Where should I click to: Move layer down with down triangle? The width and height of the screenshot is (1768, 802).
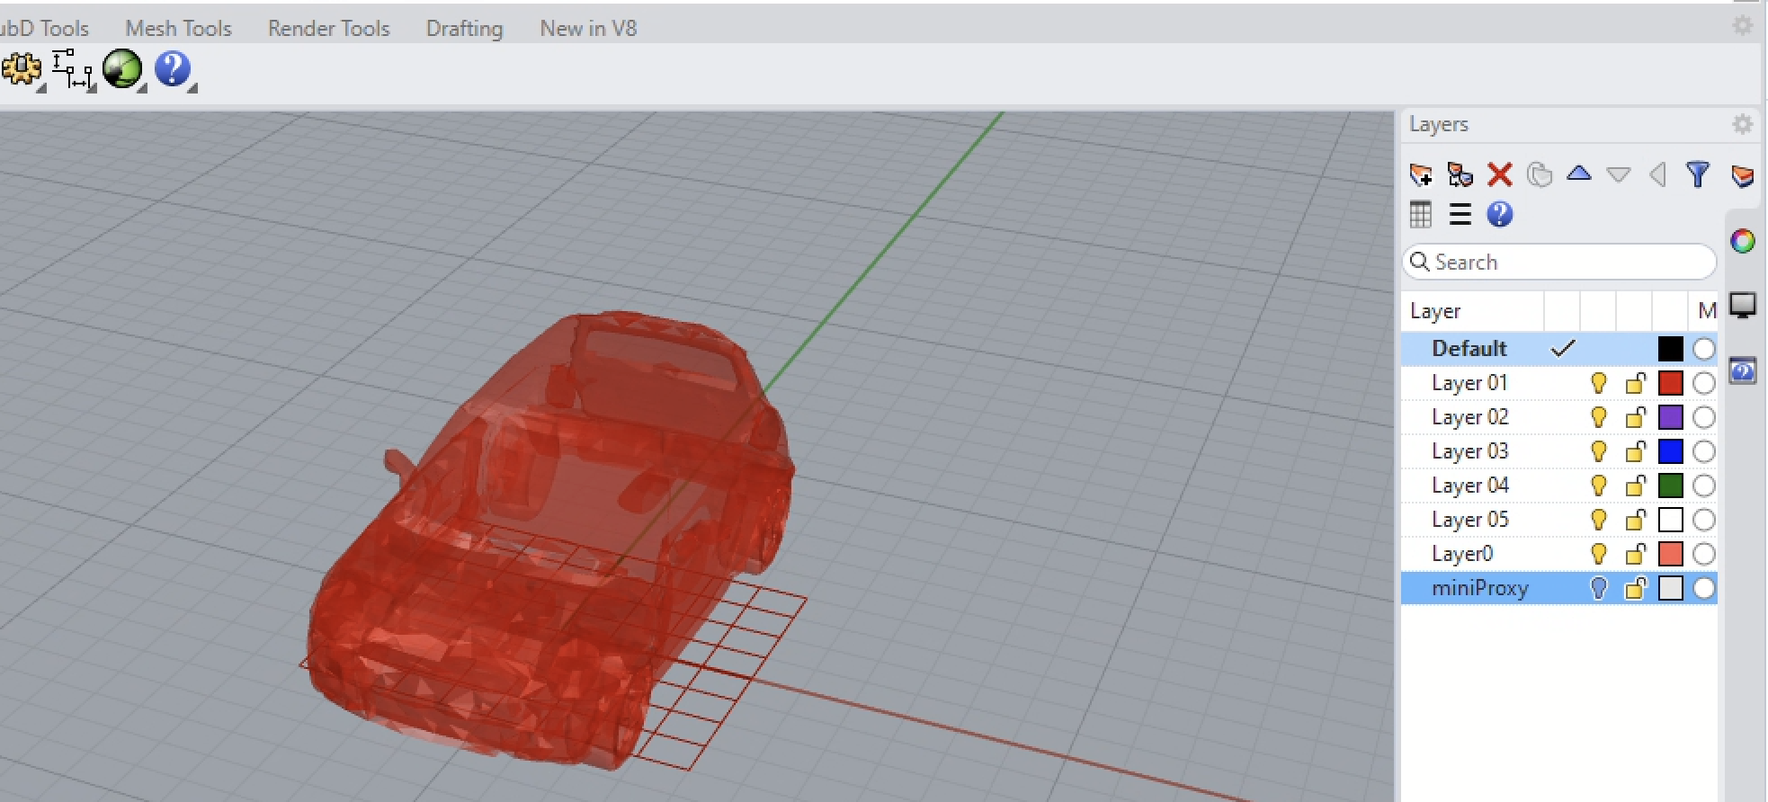coord(1619,174)
